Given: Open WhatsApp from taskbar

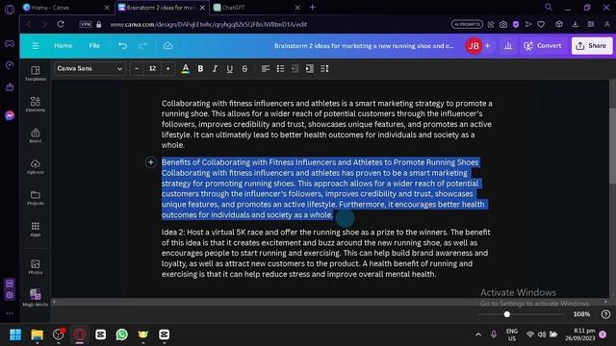Looking at the screenshot, I should click(x=122, y=334).
